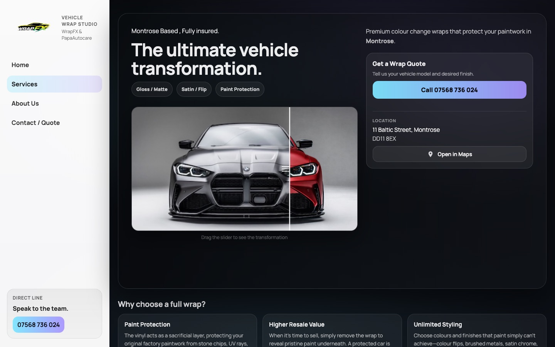The width and height of the screenshot is (555, 347).
Task: Click the DIRECT LINE label
Action: pos(28,298)
